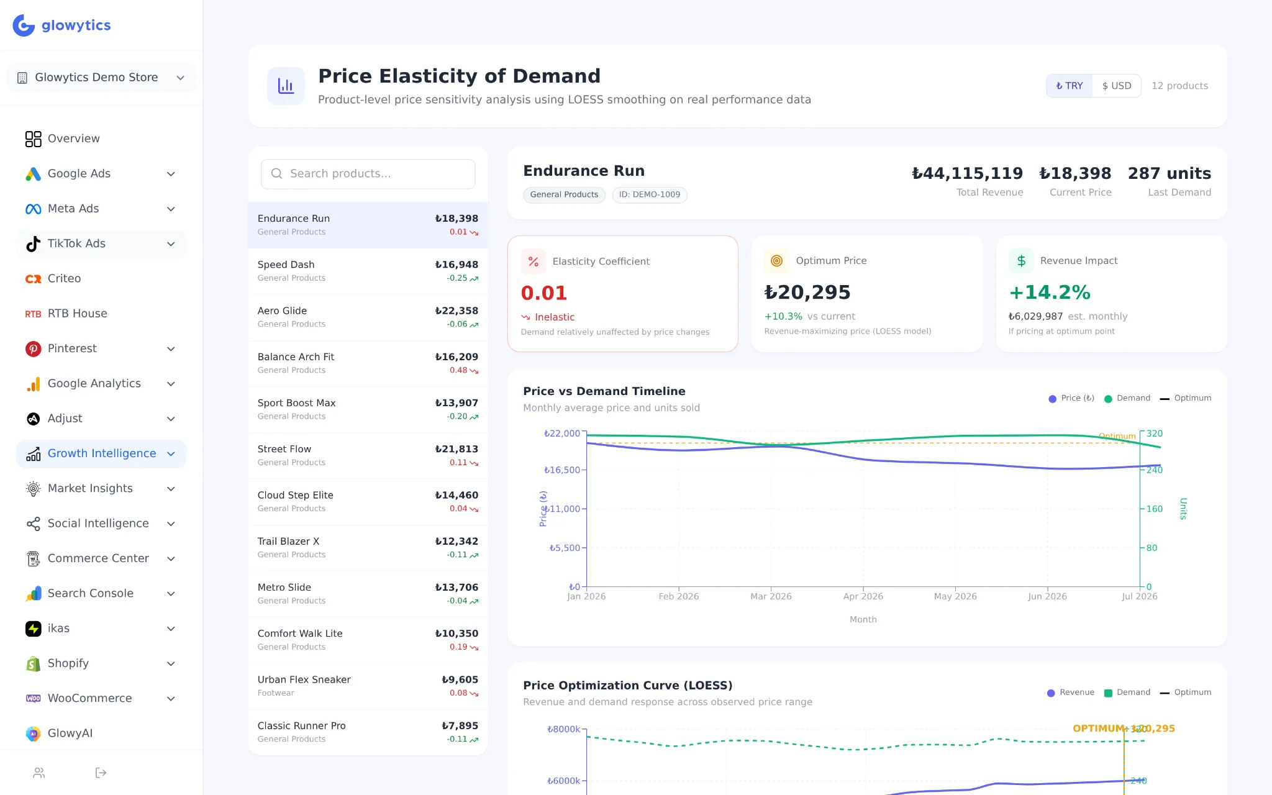Toggle Demand series in timeline legend
Image resolution: width=1272 pixels, height=795 pixels.
1127,398
